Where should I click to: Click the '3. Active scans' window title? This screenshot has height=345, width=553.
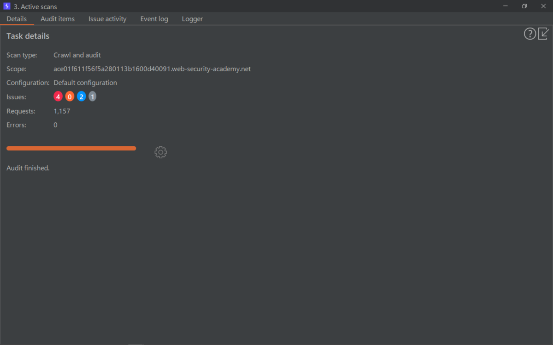(35, 6)
